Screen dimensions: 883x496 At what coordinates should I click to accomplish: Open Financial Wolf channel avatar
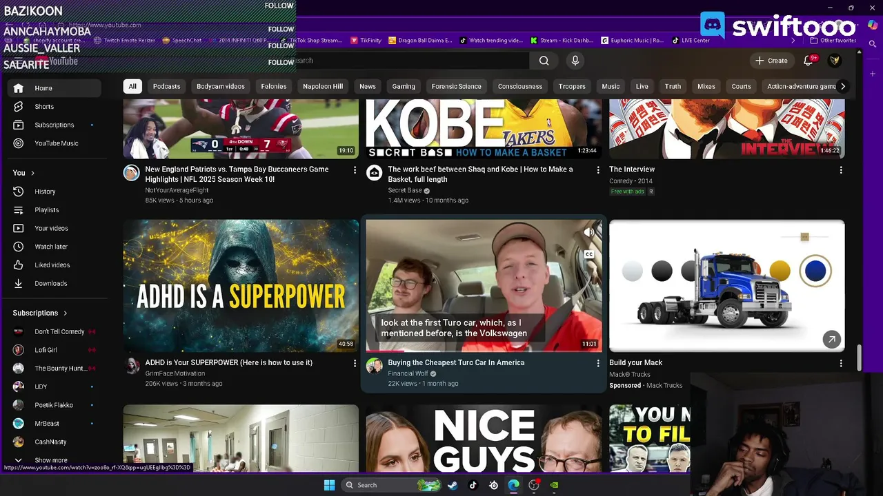(x=374, y=366)
